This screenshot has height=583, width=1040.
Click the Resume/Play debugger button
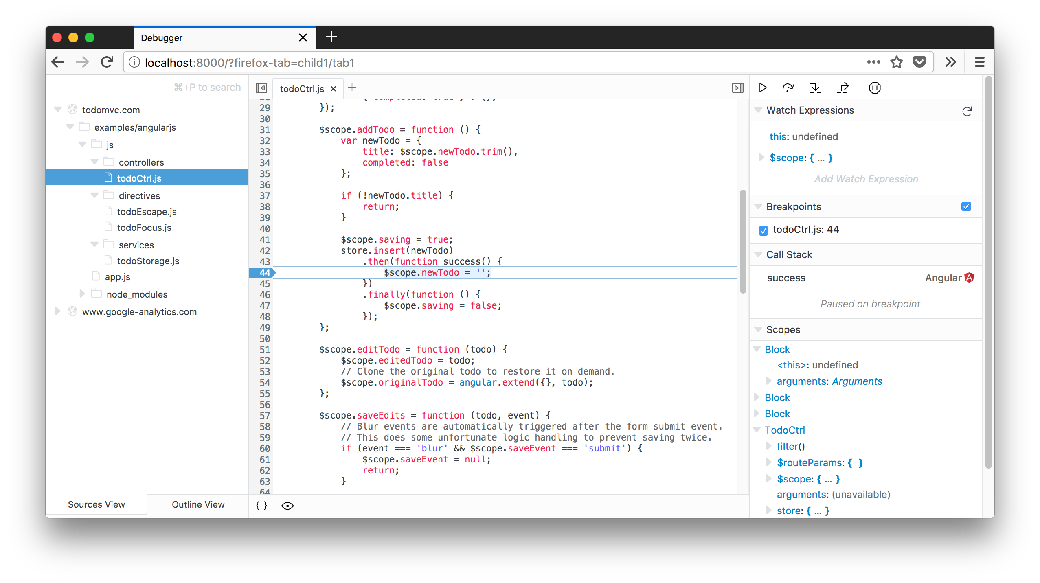tap(762, 88)
